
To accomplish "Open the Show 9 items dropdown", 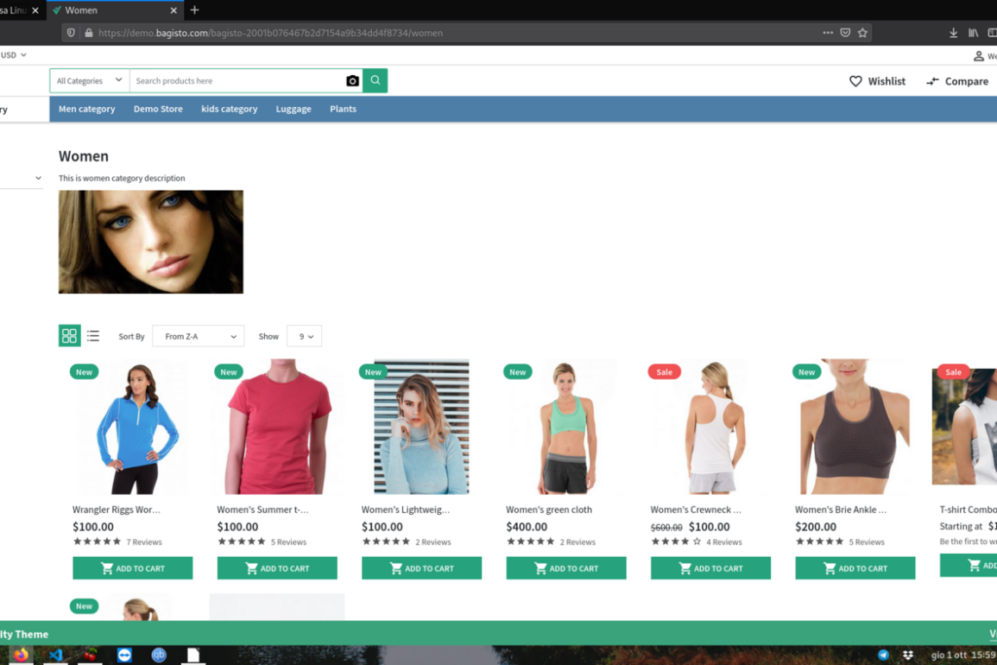I will (x=304, y=336).
